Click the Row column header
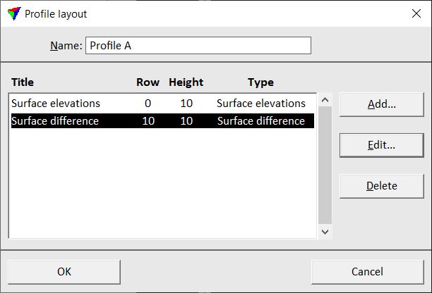This screenshot has width=432, height=293. [148, 82]
